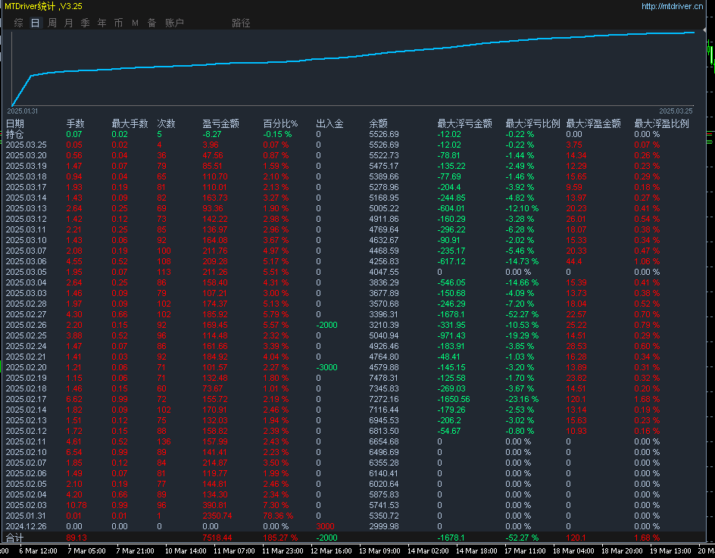Click the M tab in statistics bar
The width and height of the screenshot is (715, 558).
point(135,23)
